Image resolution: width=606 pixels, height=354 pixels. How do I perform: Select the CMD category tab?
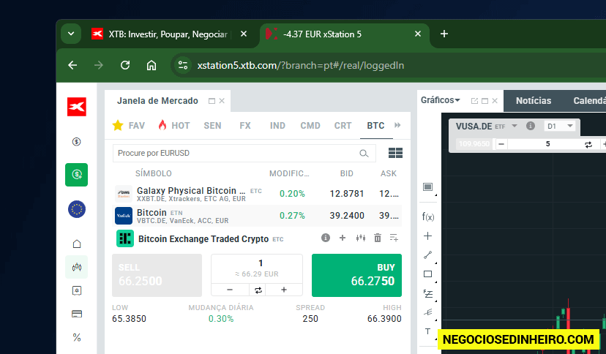click(310, 126)
